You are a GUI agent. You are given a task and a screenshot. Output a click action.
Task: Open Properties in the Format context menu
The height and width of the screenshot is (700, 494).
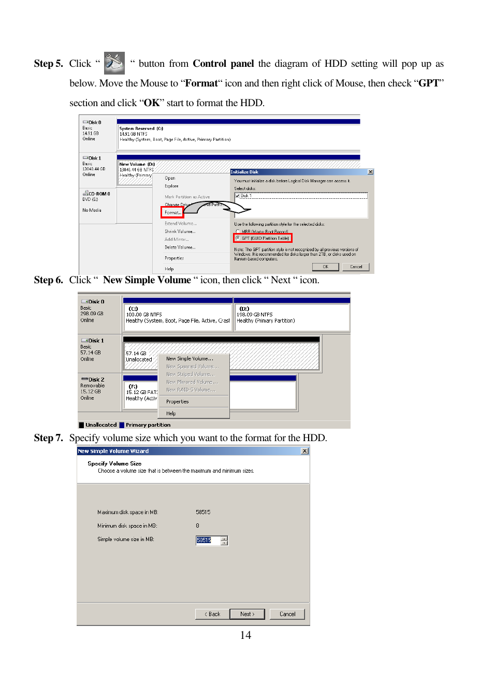click(174, 258)
